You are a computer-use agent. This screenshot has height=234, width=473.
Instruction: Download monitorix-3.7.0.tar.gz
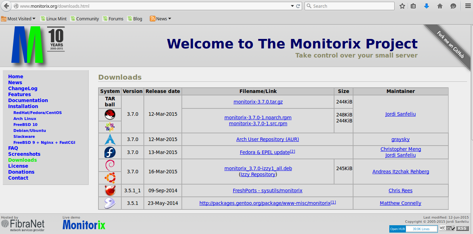(258, 102)
